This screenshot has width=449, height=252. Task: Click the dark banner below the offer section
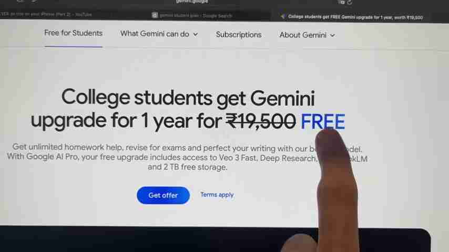tap(215, 239)
